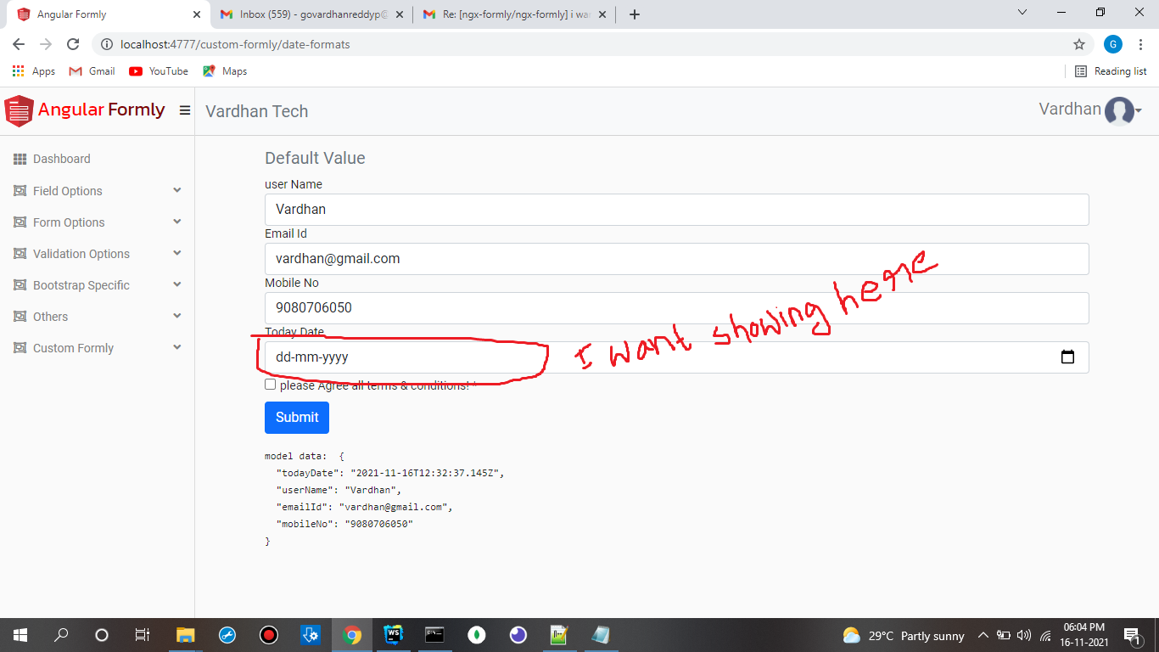
Task: Toggle the Google profile icon in address bar
Action: 1112,44
